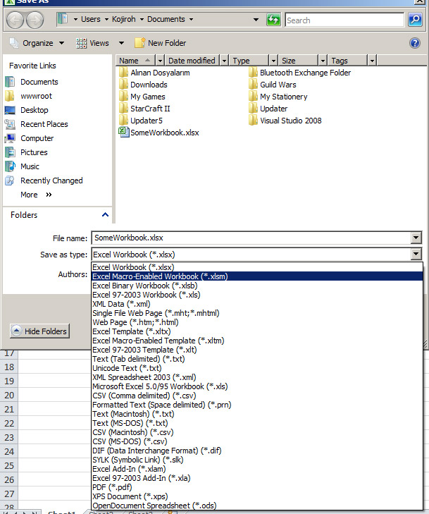This screenshot has height=514, width=429.
Task: Click the Back navigation arrow
Action: tap(15, 20)
